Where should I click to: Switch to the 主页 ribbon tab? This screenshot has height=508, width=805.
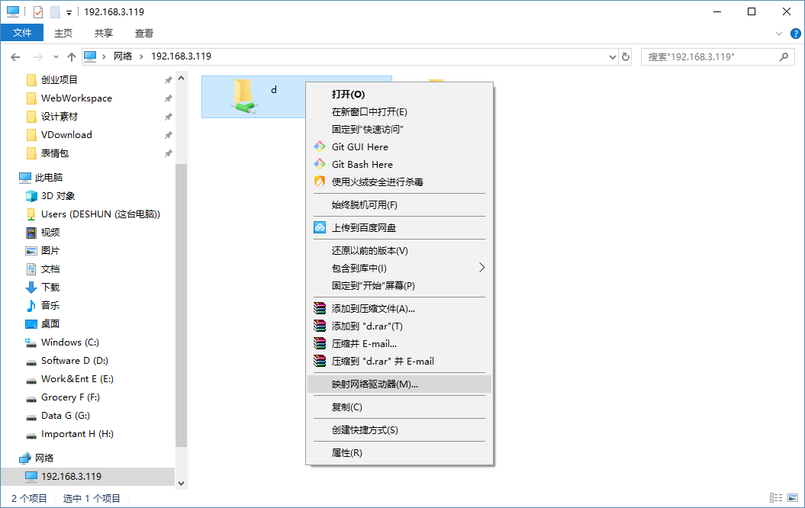(63, 34)
